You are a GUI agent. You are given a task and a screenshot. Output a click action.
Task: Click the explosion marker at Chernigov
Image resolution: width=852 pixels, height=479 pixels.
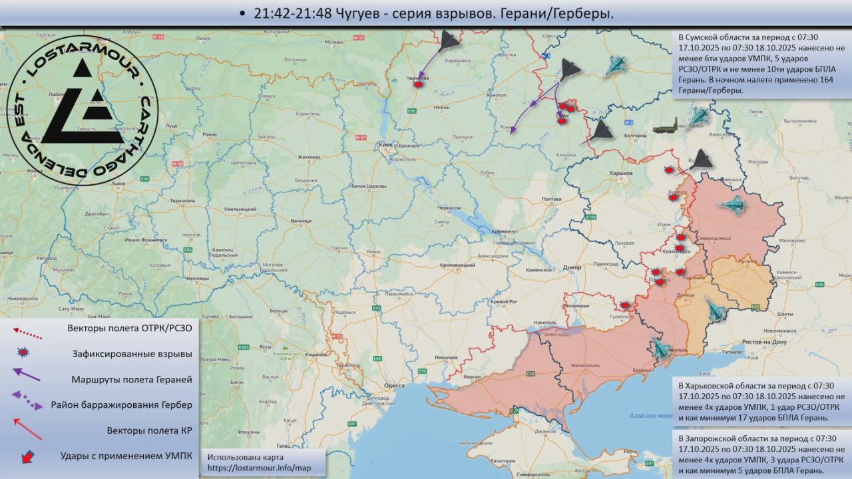[418, 85]
